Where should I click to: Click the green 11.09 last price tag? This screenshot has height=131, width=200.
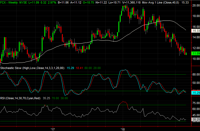196,53
